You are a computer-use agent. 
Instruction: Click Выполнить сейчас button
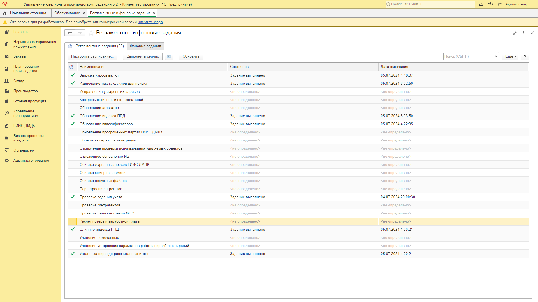pos(143,56)
